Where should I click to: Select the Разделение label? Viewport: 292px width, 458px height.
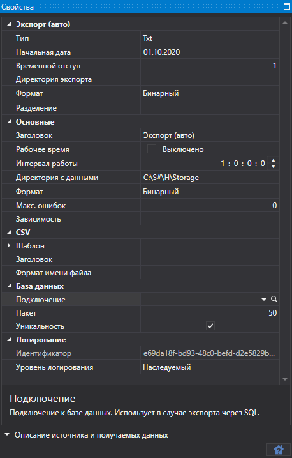click(36, 108)
